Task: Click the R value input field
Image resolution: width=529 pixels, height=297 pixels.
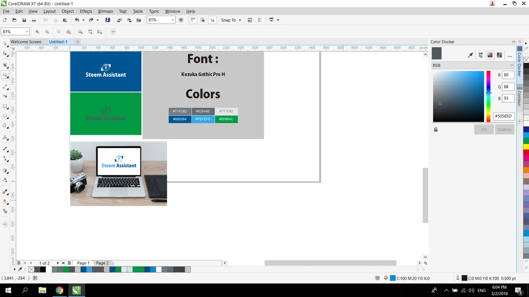Action: pos(508,75)
